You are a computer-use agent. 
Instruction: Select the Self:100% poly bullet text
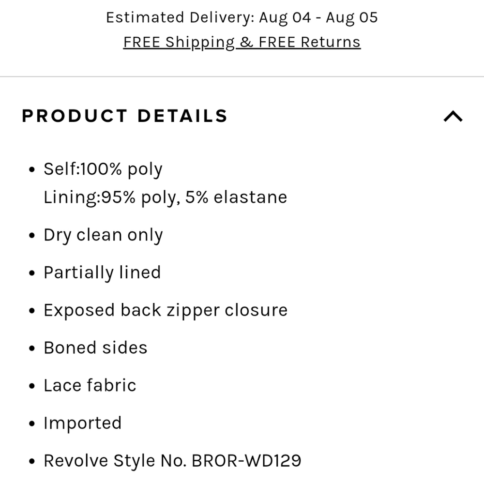103,169
